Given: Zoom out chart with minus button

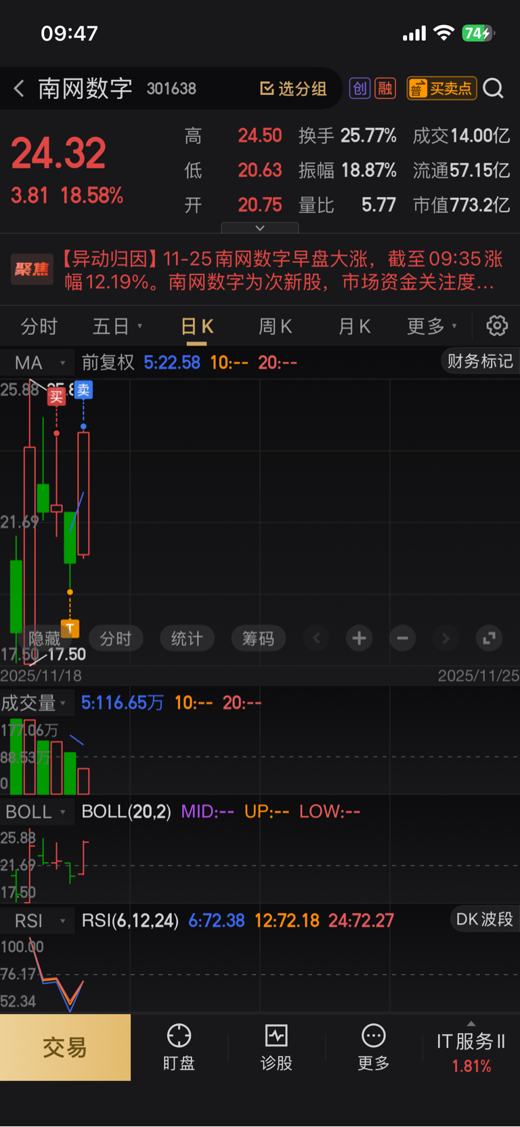Looking at the screenshot, I should (402, 638).
